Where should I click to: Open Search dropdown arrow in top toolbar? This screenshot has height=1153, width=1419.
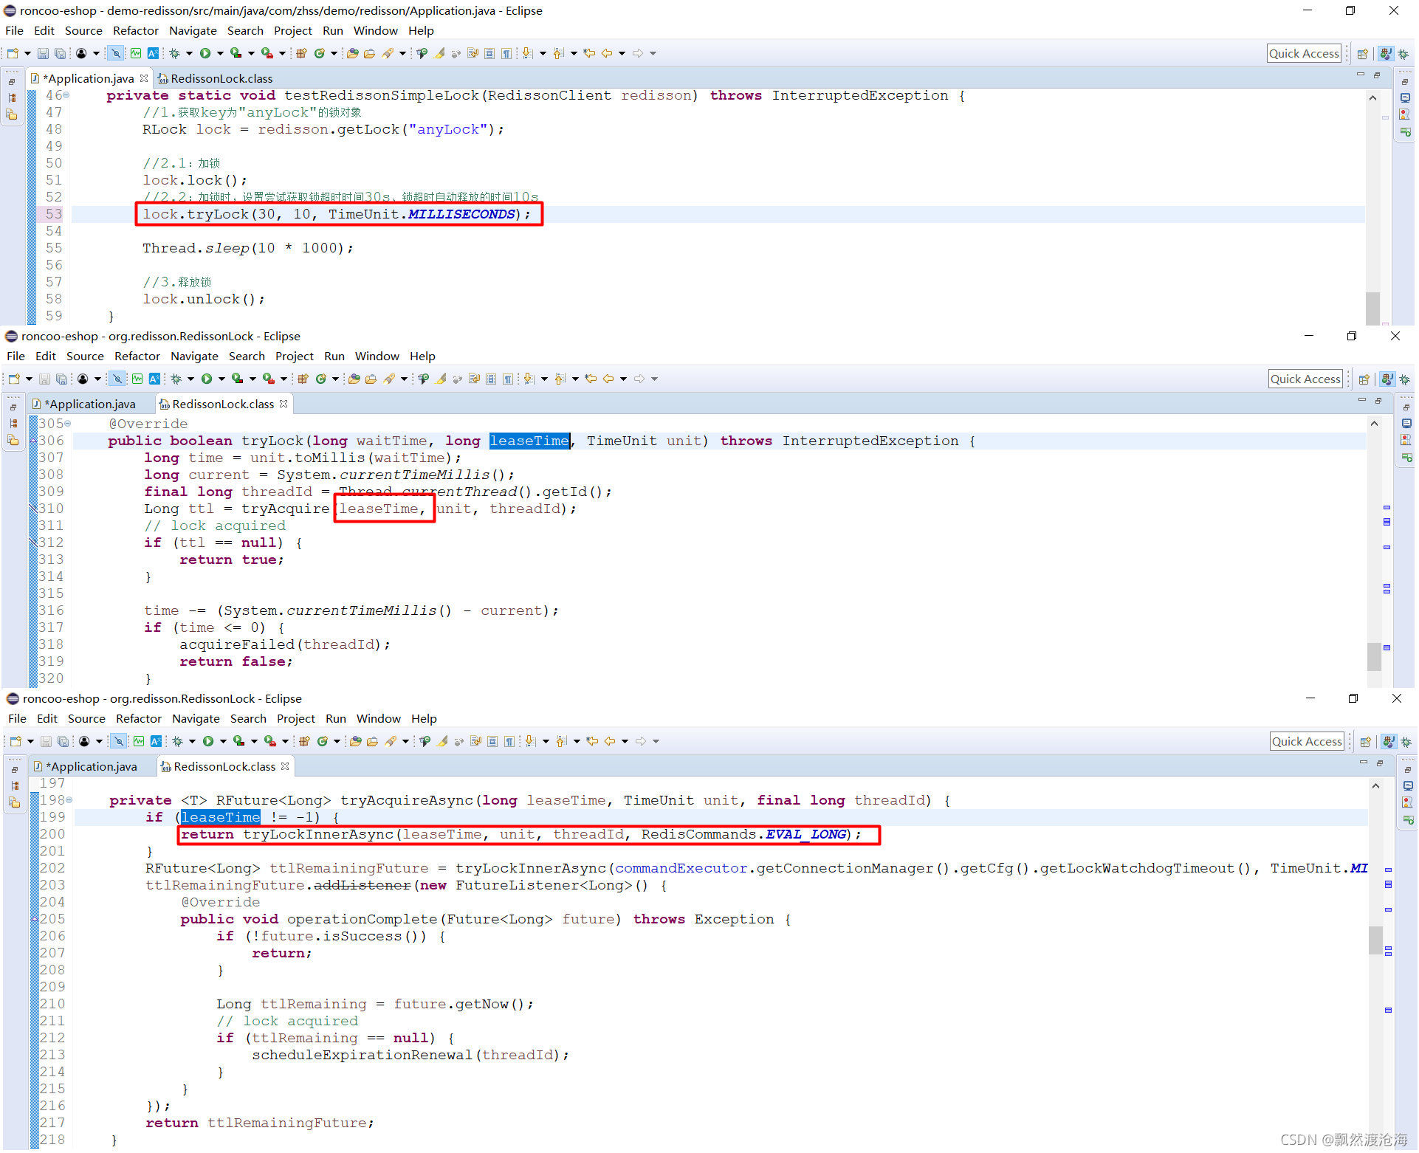[x=403, y=53]
